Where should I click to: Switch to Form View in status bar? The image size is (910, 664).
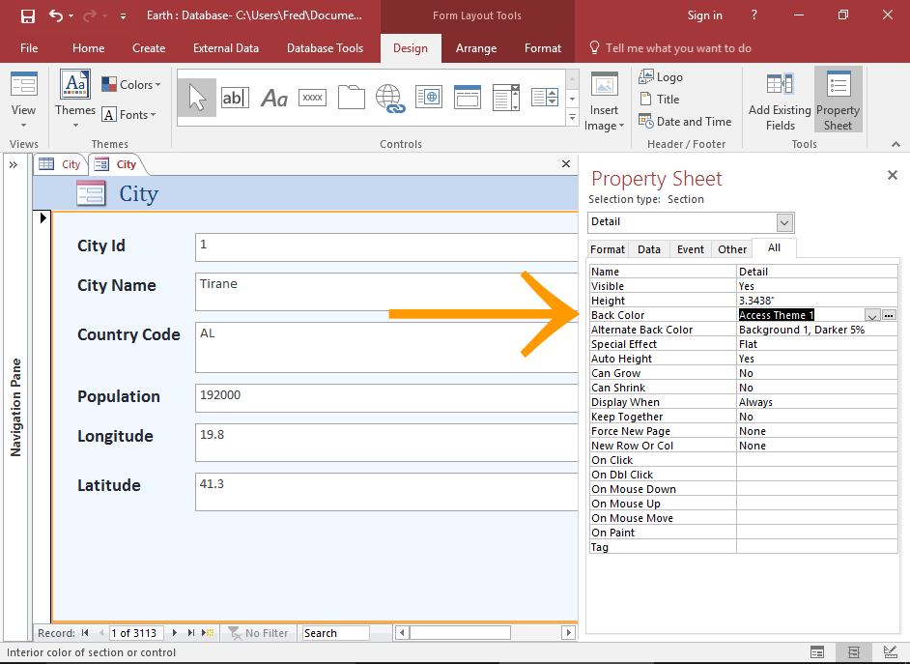click(x=817, y=653)
